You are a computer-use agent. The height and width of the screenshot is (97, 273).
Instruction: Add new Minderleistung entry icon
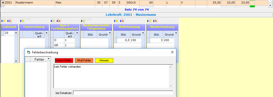149,21
